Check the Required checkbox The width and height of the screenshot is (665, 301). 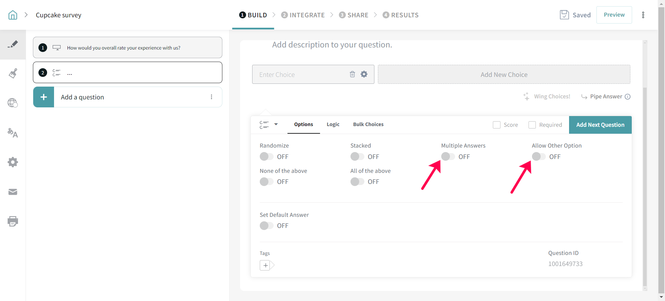point(532,125)
